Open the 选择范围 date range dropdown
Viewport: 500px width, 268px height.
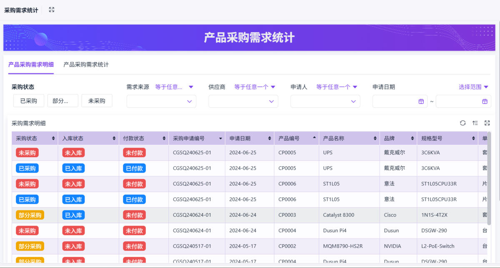pyautogui.click(x=473, y=87)
